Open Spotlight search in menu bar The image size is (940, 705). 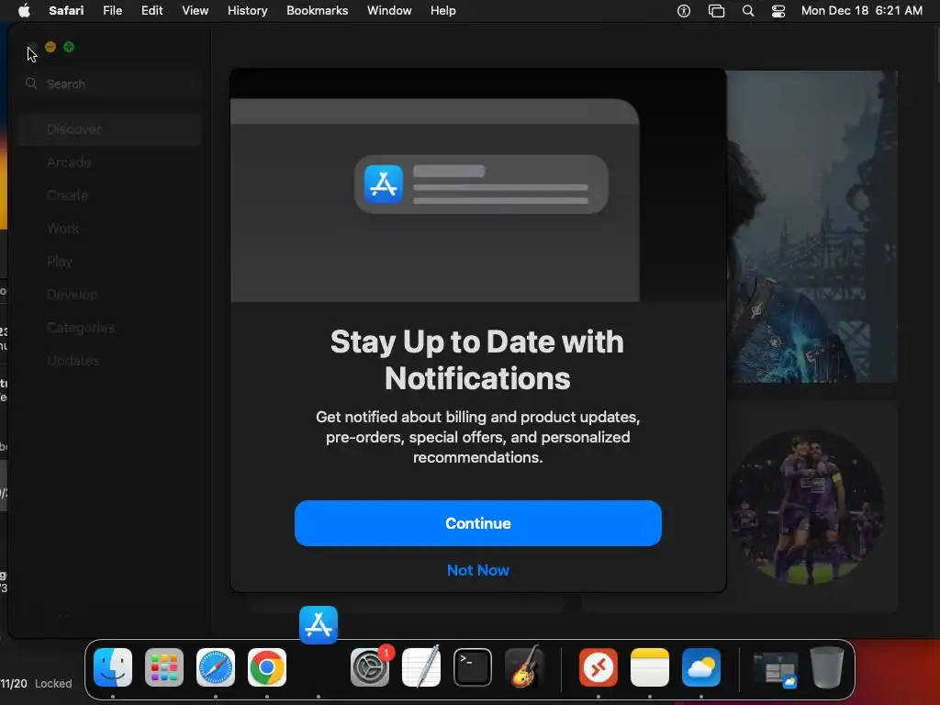(x=747, y=11)
